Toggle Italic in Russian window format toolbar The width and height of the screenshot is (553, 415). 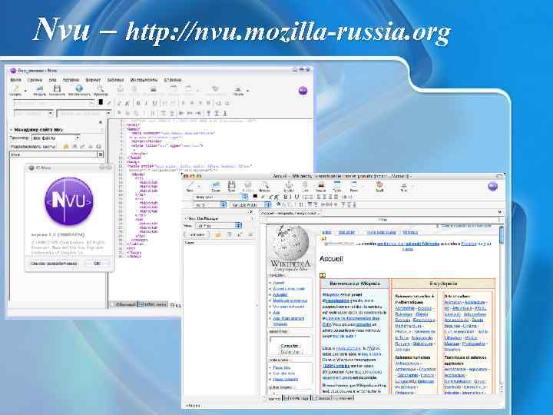[x=146, y=103]
